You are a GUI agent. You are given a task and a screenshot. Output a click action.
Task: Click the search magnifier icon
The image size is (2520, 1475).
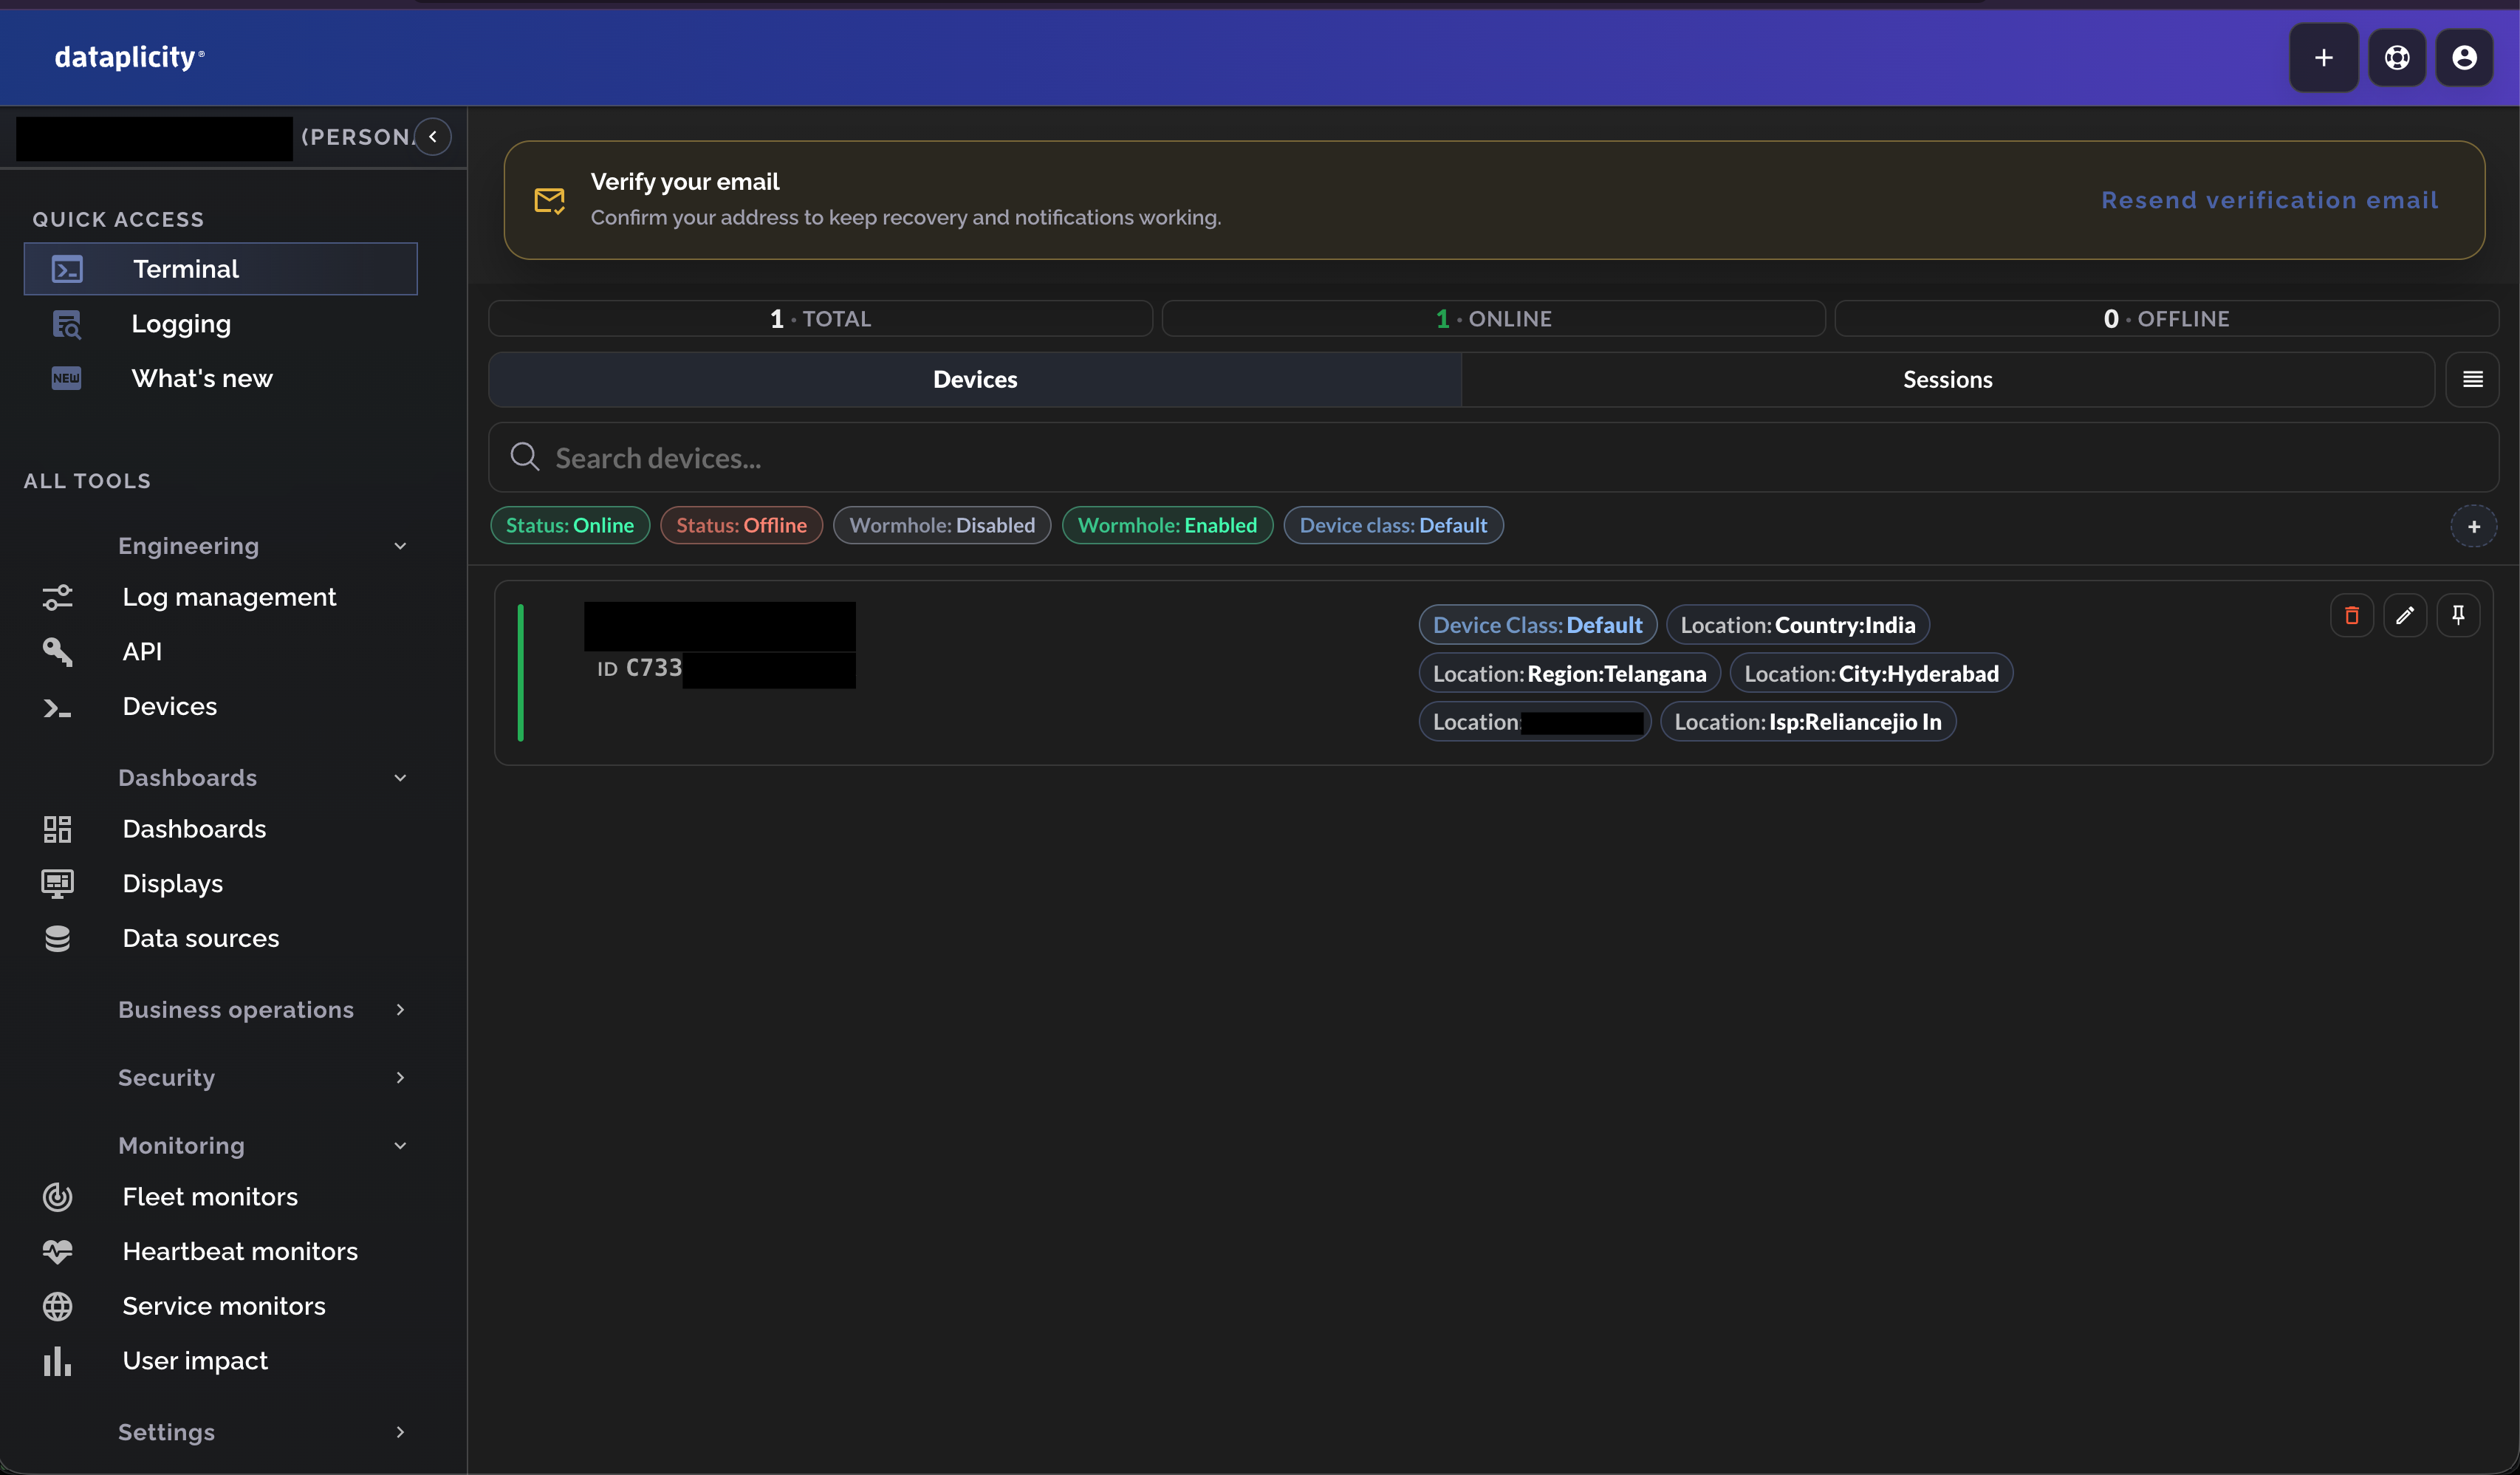[x=525, y=457]
